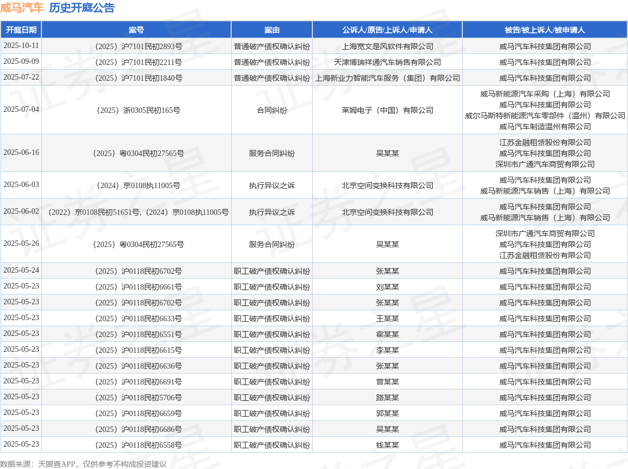Screen dimensions: 628x469
Task: Click case number 沪7101民初1840号
Action: [x=138, y=78]
